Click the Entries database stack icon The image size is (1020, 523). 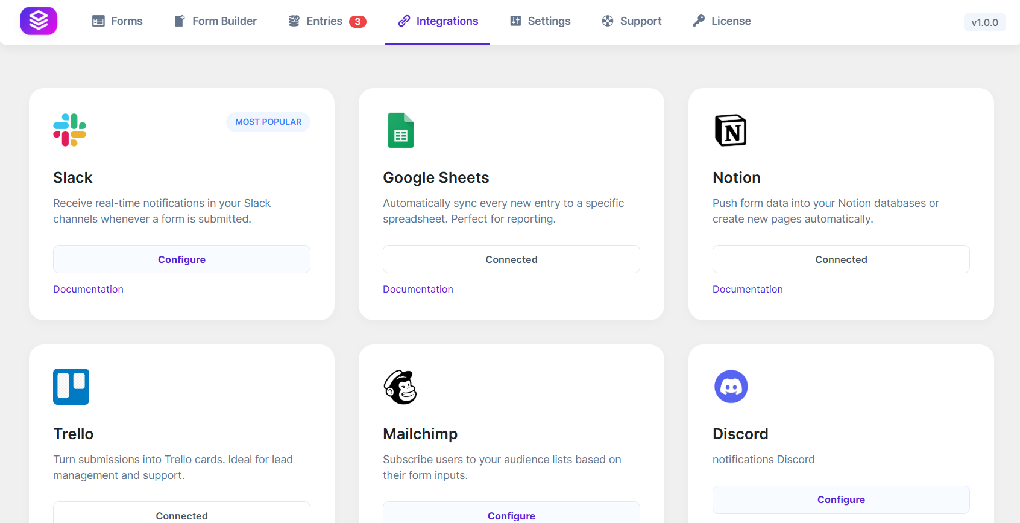[294, 21]
